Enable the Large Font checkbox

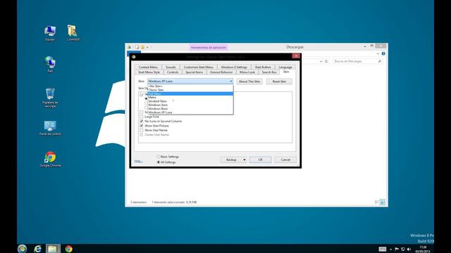coord(141,117)
